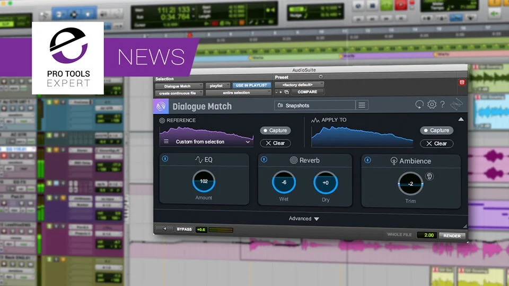Click the preset previous minus icon
This screenshot has width=509, height=286.
click(x=276, y=92)
